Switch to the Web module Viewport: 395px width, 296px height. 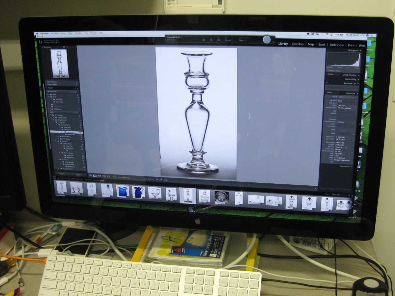(362, 45)
